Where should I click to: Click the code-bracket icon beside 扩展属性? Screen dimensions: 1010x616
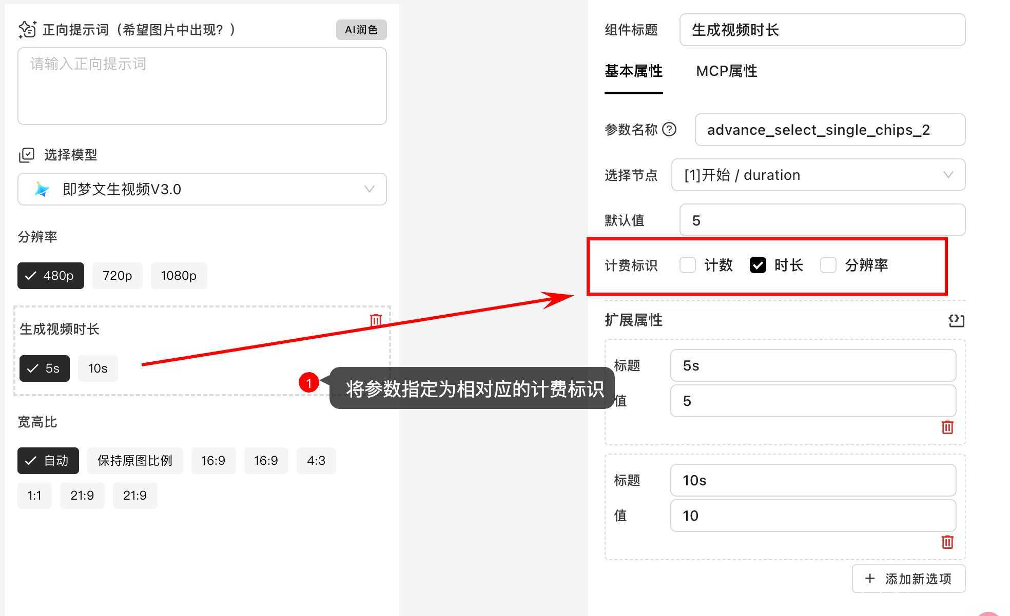[x=956, y=321]
